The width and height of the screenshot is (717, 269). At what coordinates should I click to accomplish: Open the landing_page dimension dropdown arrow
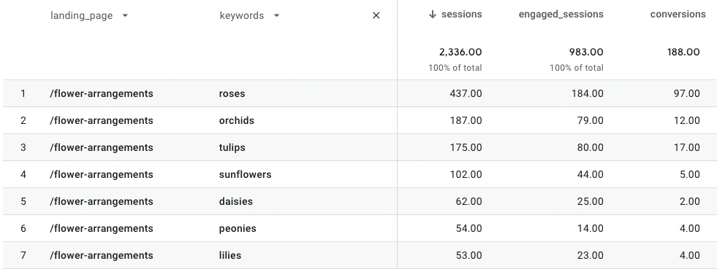tap(125, 15)
